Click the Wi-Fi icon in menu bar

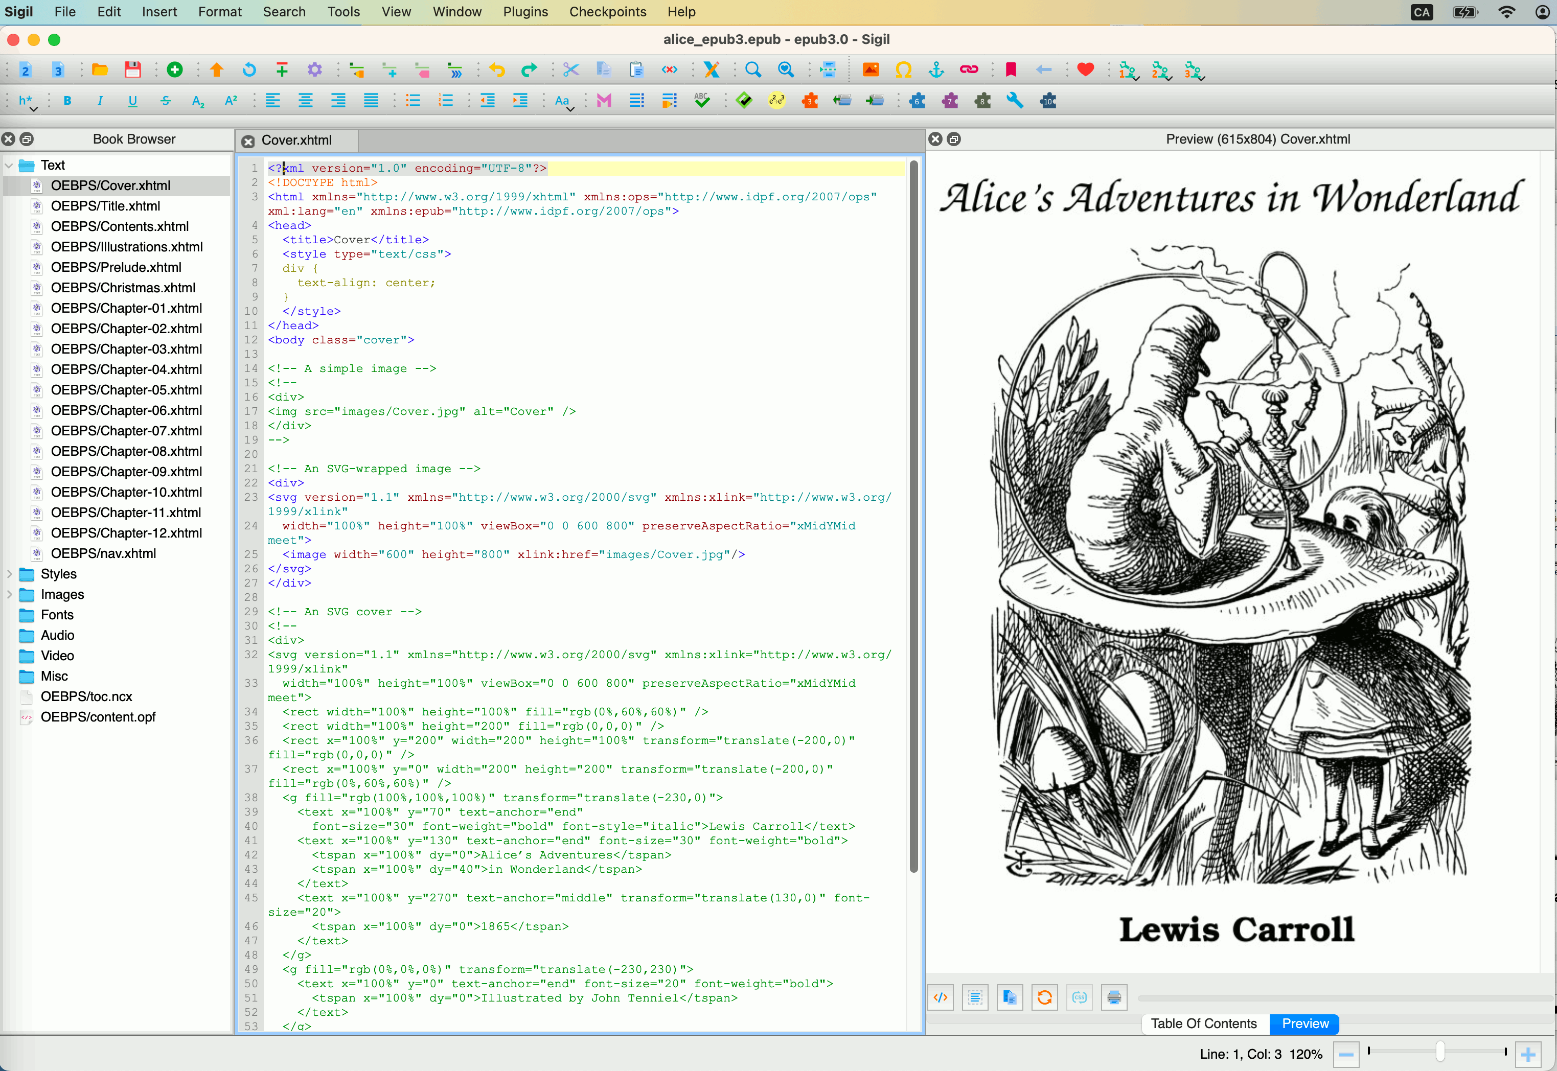[1507, 12]
